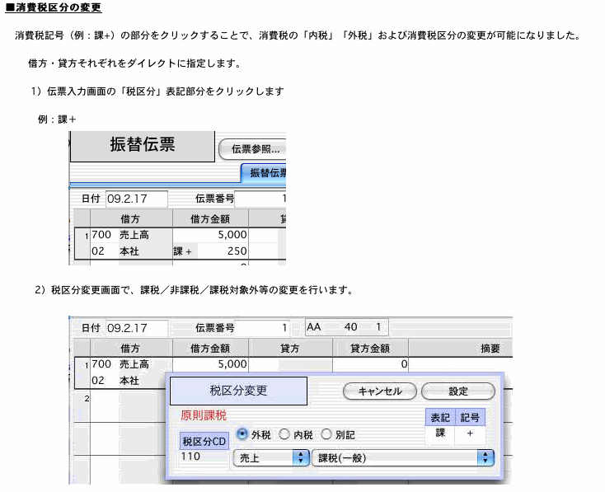Image resolution: width=605 pixels, height=492 pixels.
Task: Switch to the 振替伝票 tab
Action: point(264,173)
